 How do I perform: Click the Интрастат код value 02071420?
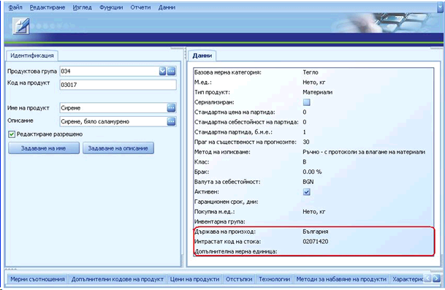pos(316,242)
